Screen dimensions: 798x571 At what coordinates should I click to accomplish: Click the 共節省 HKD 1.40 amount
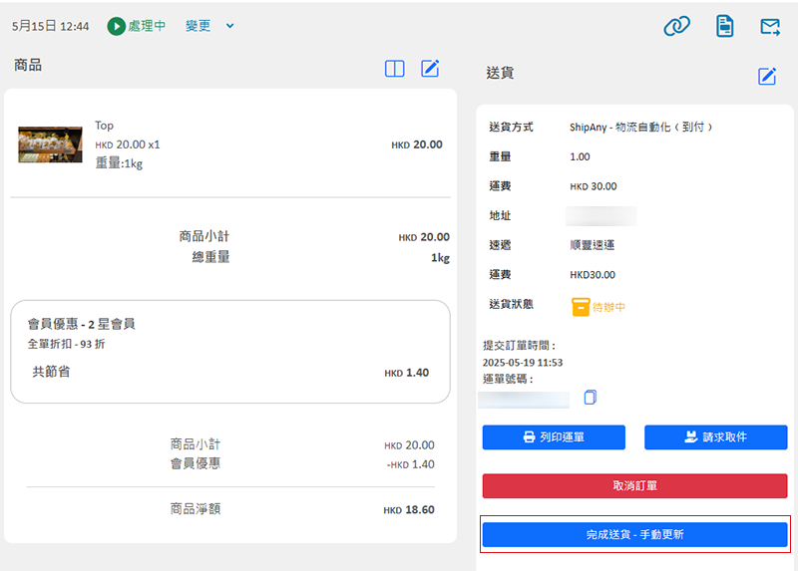pos(407,373)
